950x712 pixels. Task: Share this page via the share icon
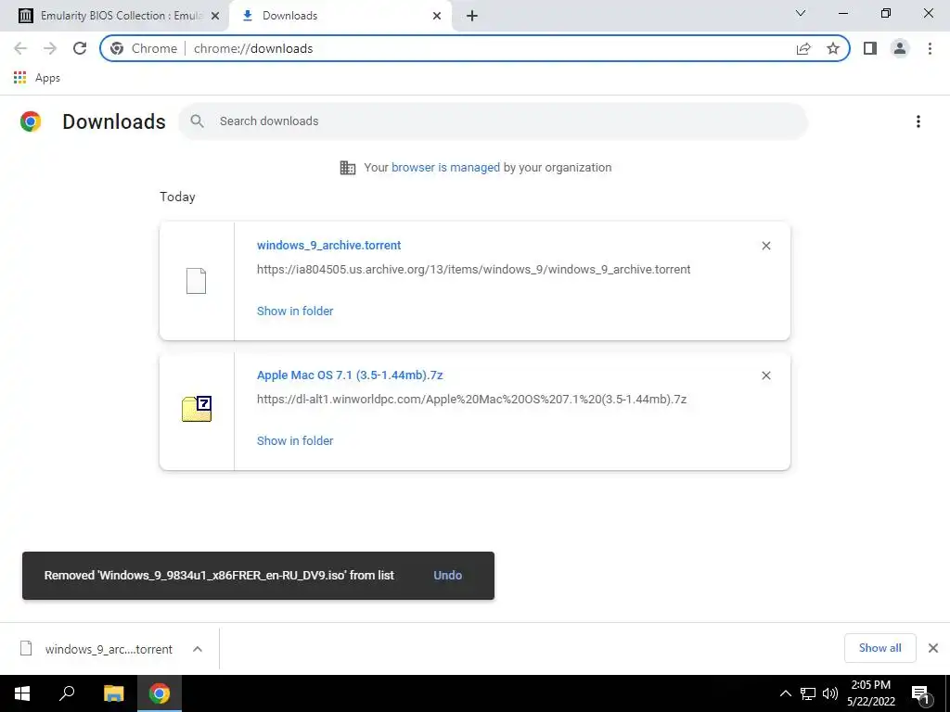point(803,48)
